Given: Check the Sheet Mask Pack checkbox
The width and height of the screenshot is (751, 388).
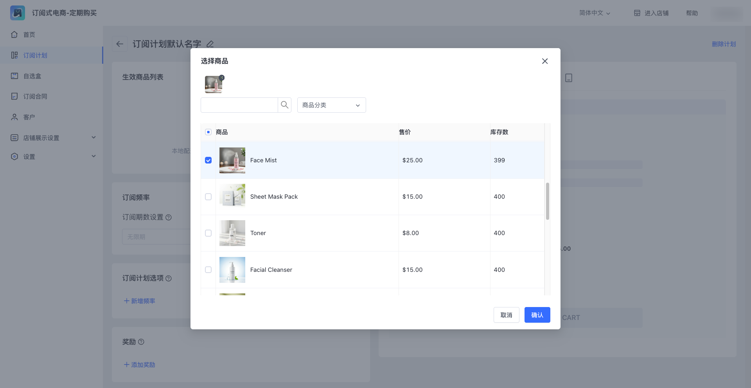Looking at the screenshot, I should pos(208,197).
